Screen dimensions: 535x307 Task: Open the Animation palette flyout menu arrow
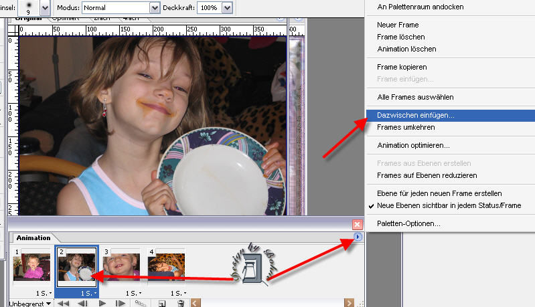pyautogui.click(x=358, y=237)
